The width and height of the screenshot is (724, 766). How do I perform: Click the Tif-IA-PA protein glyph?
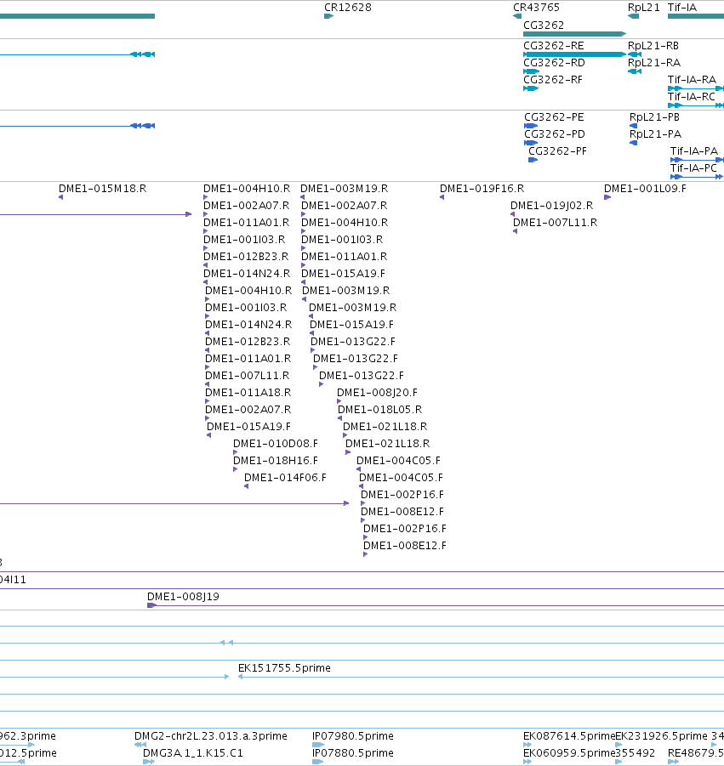click(697, 160)
